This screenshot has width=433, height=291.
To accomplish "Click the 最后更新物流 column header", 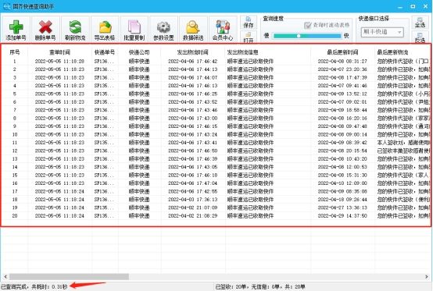I will click(x=392, y=51).
